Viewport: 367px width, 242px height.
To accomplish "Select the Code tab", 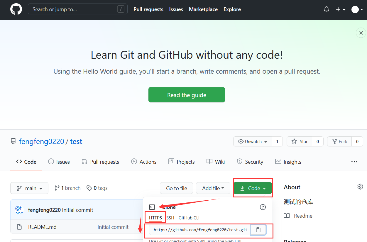I will [x=26, y=162].
